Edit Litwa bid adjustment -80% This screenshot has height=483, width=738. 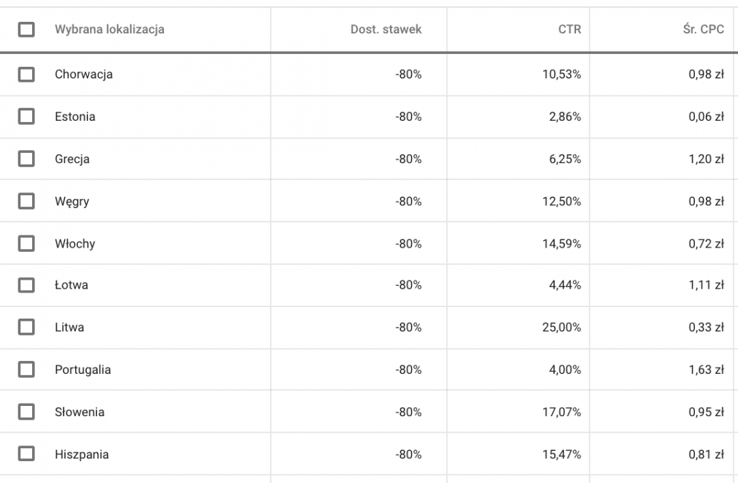click(408, 327)
